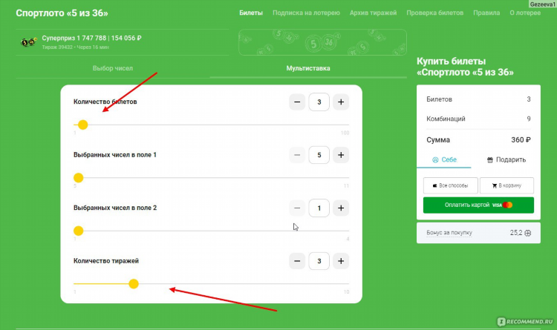Switch to Выбор чисел tab

113,68
